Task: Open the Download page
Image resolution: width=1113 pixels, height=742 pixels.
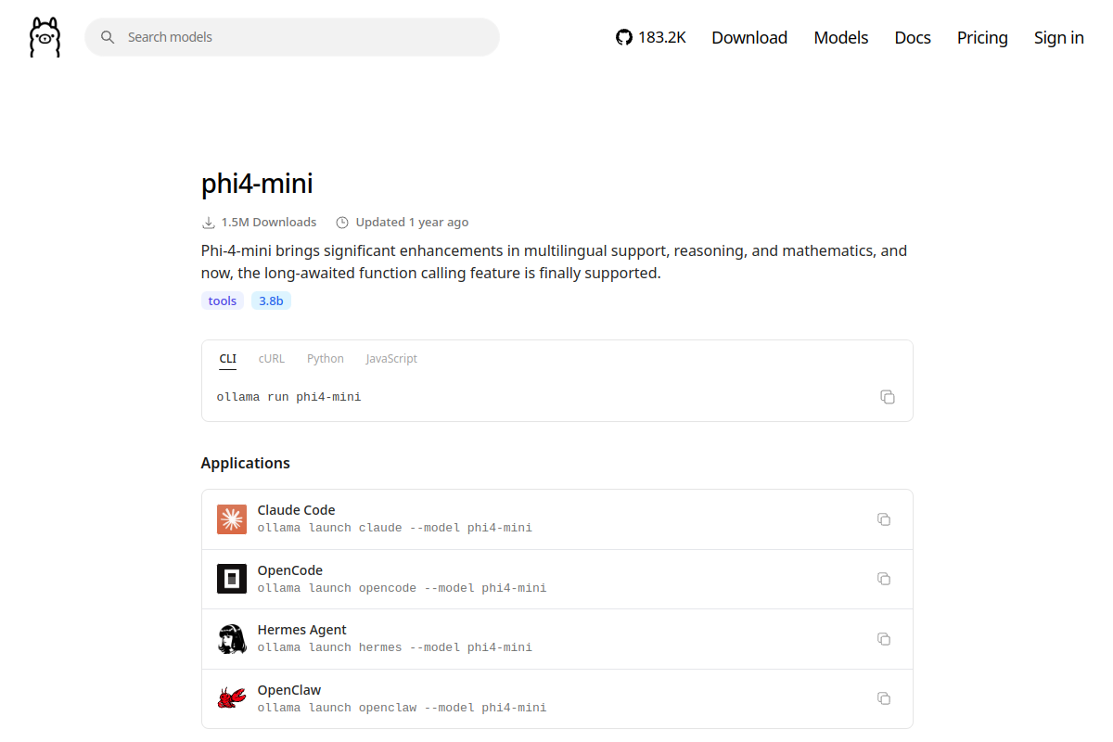Action: (749, 37)
